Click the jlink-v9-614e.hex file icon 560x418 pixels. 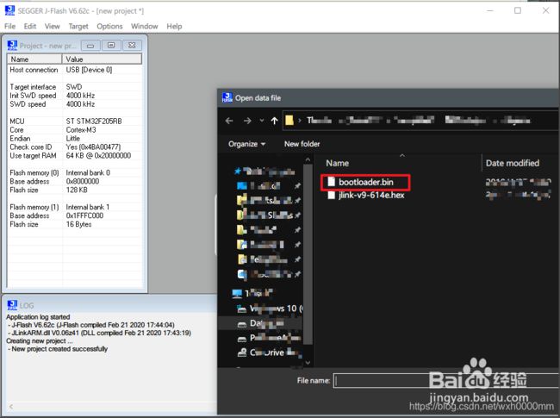tap(332, 195)
